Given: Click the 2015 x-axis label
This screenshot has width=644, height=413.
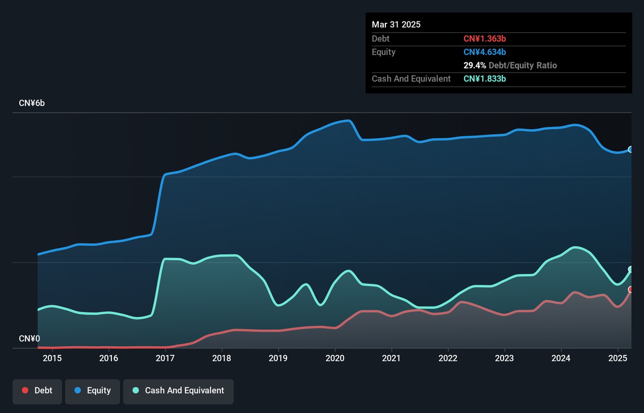Looking at the screenshot, I should pos(52,358).
